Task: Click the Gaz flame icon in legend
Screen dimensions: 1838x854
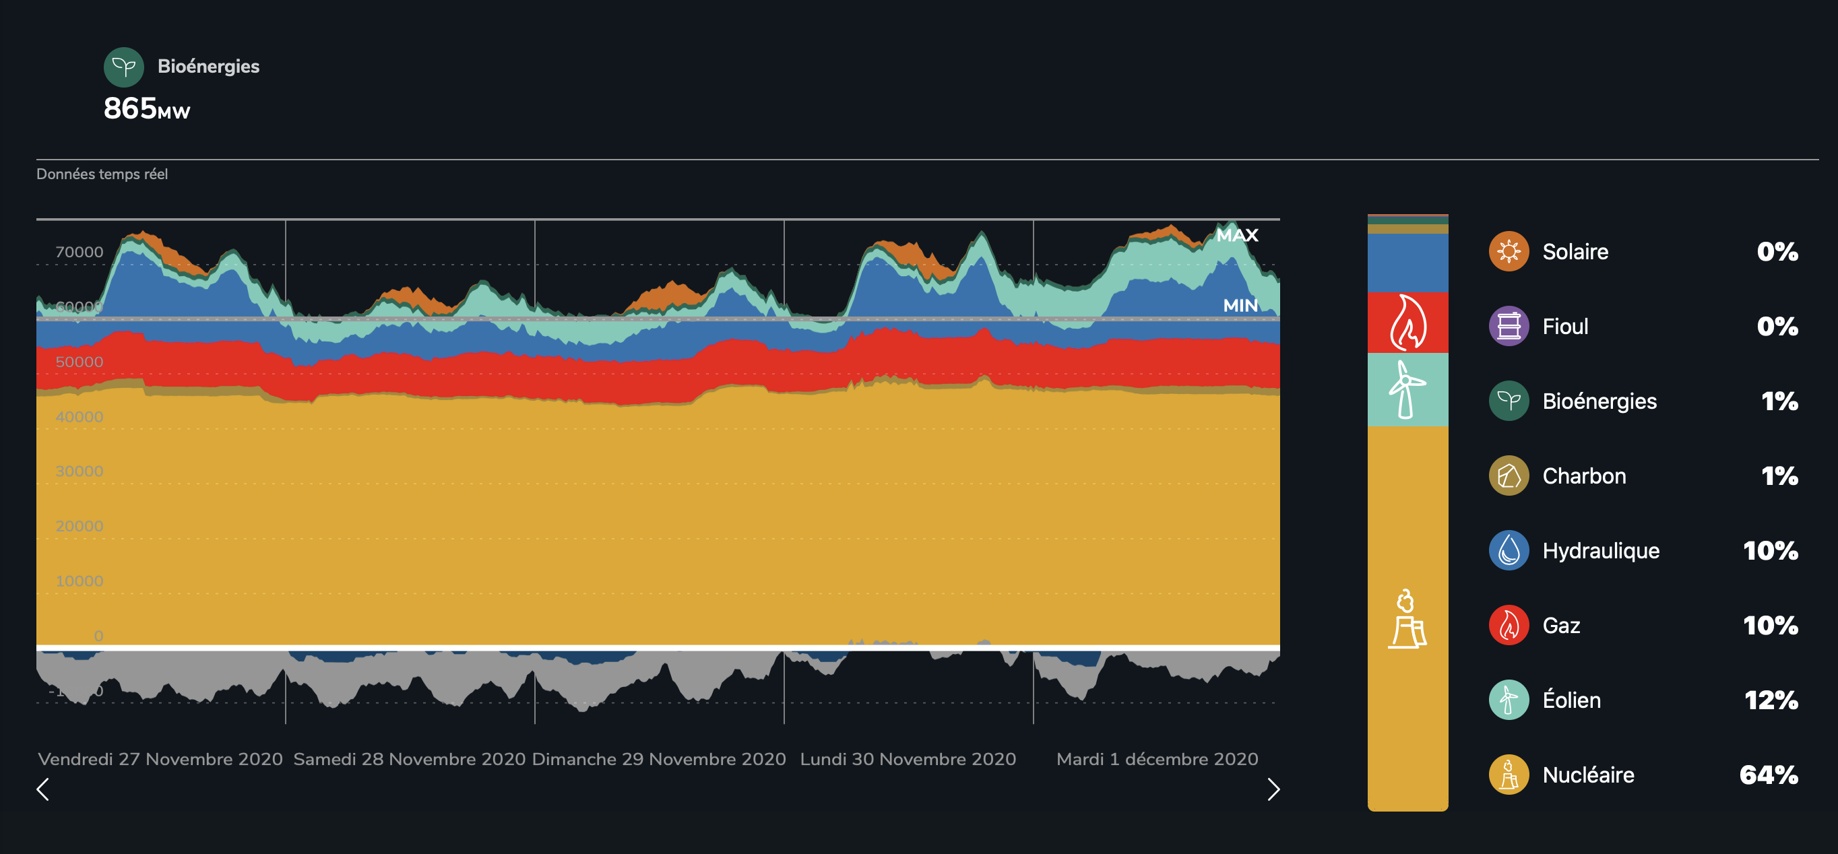Action: tap(1508, 625)
